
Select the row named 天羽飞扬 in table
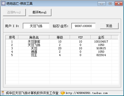click(x=62, y=45)
